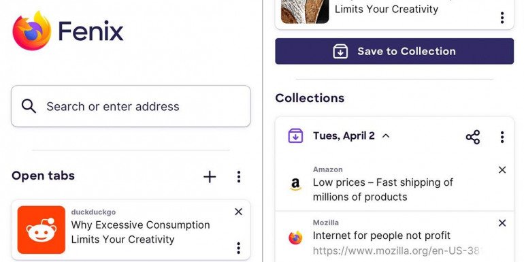524x262 pixels.
Task: Click the search magnifier icon
Action: [x=29, y=106]
